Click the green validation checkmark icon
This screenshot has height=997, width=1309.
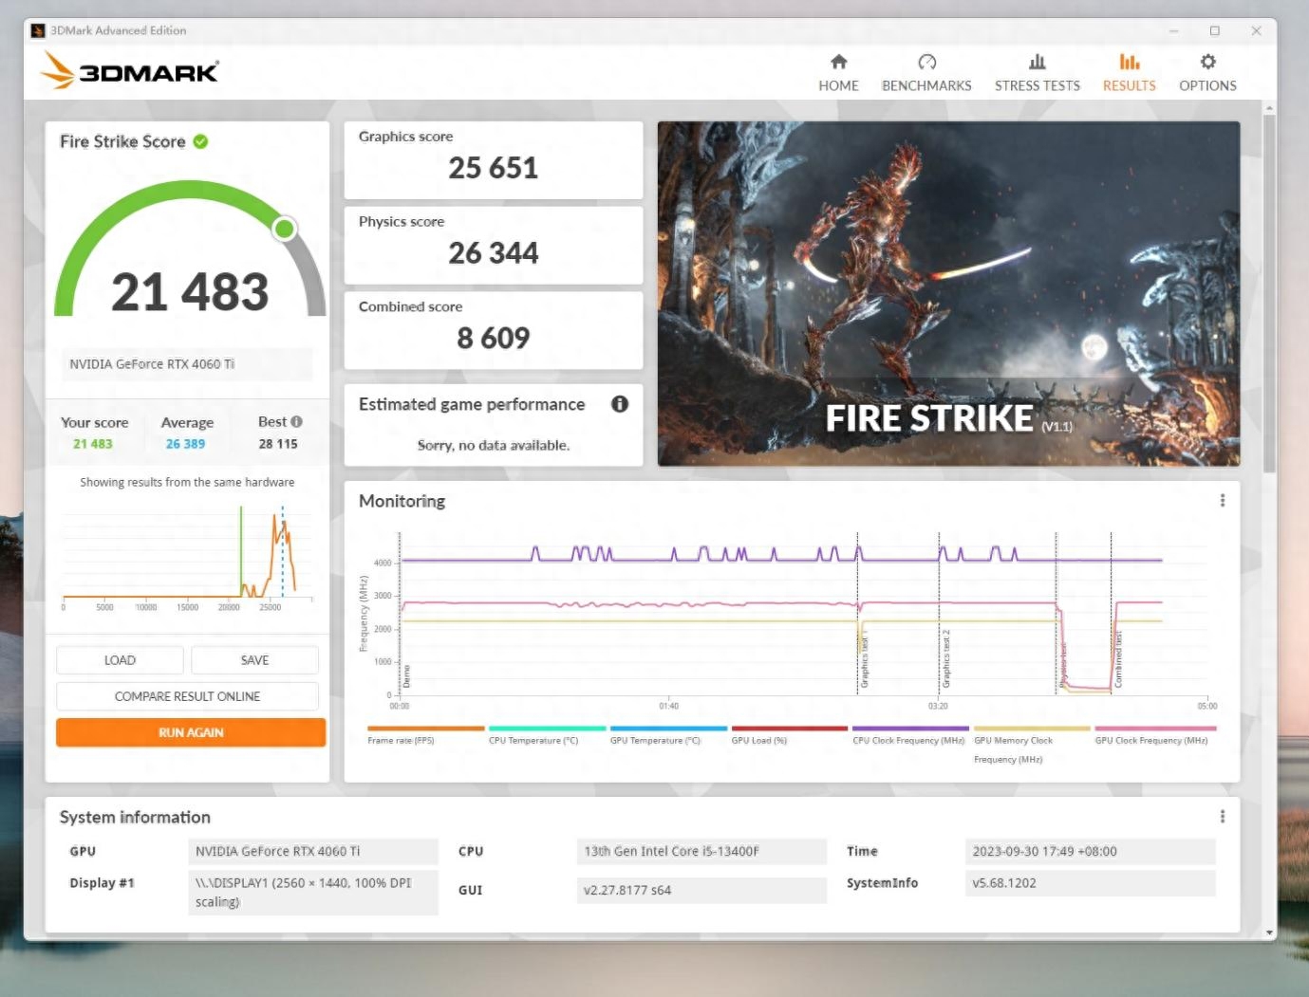200,141
